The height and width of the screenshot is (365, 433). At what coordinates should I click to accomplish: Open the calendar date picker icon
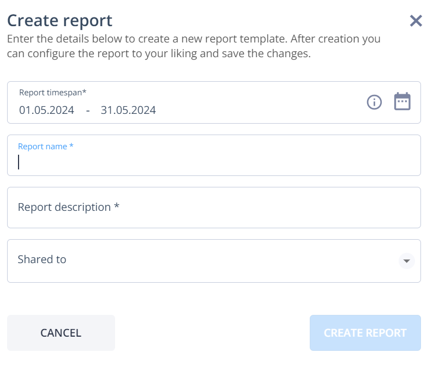point(402,101)
